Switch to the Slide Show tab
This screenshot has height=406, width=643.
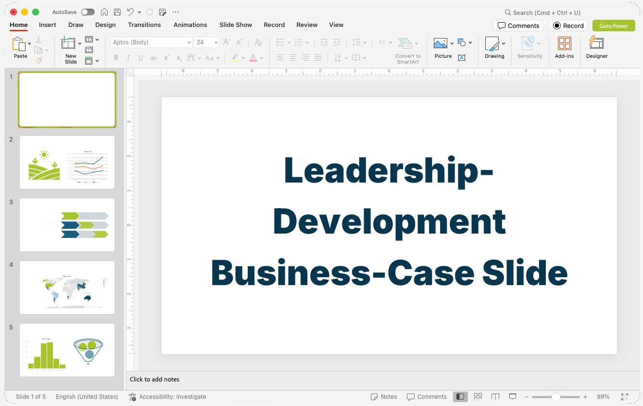(236, 25)
